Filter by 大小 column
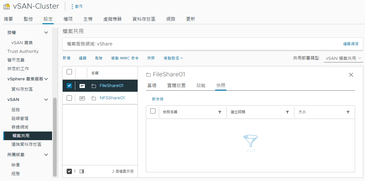This screenshot has height=181, width=365. pyautogui.click(x=348, y=112)
